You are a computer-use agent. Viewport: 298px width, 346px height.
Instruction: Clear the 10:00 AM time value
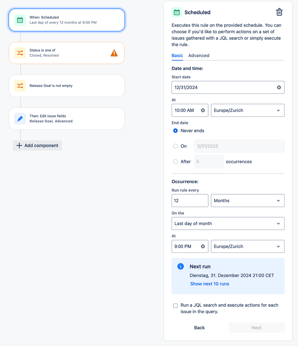coord(203,110)
